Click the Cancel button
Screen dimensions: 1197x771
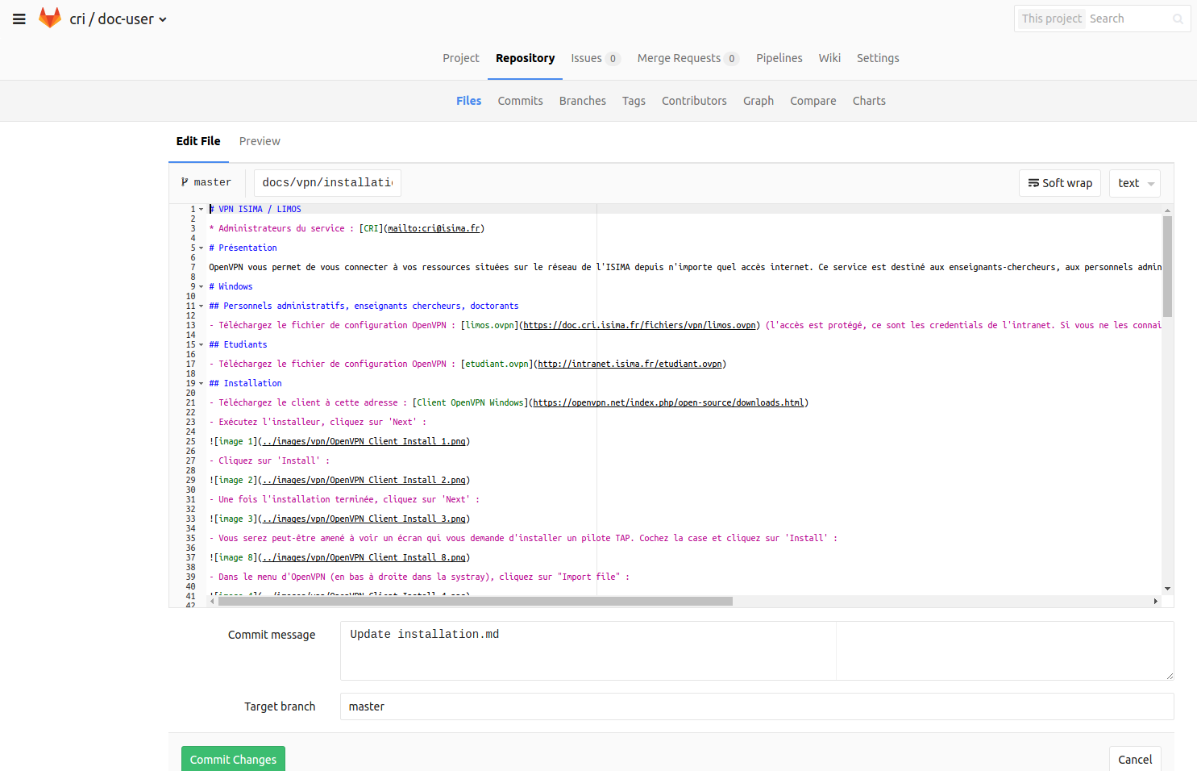click(x=1135, y=759)
